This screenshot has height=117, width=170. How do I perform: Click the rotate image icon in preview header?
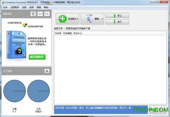click(33, 14)
